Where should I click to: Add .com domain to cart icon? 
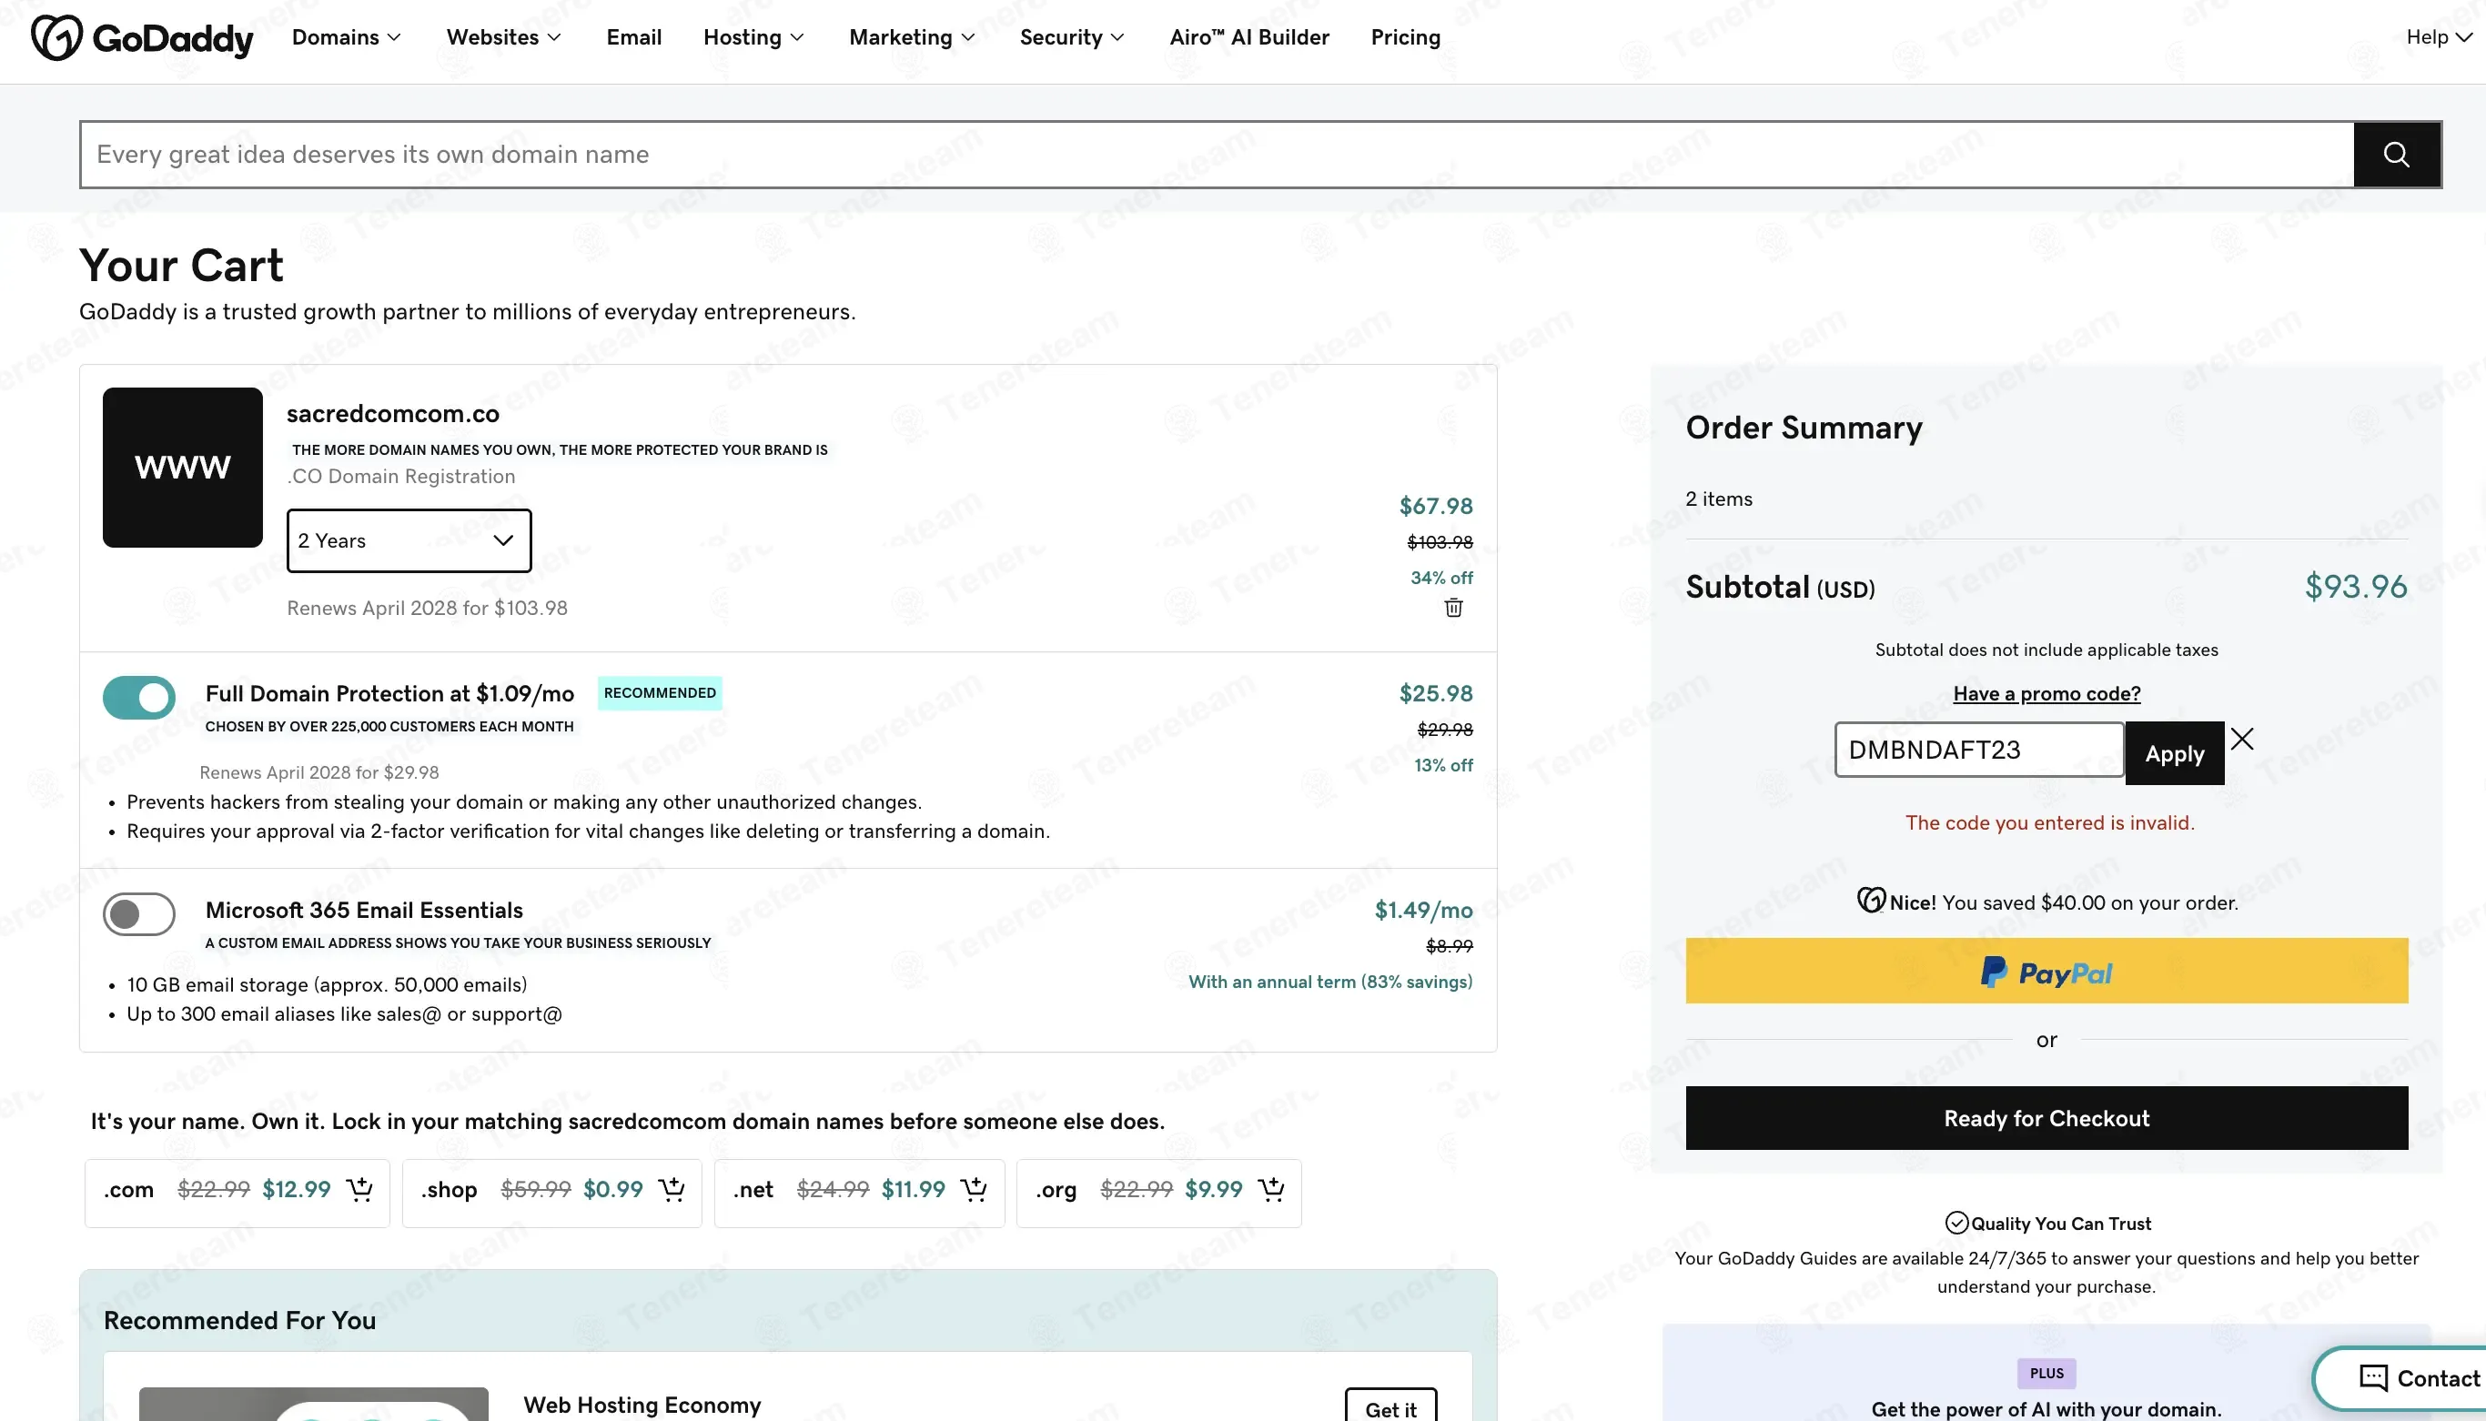click(x=359, y=1189)
